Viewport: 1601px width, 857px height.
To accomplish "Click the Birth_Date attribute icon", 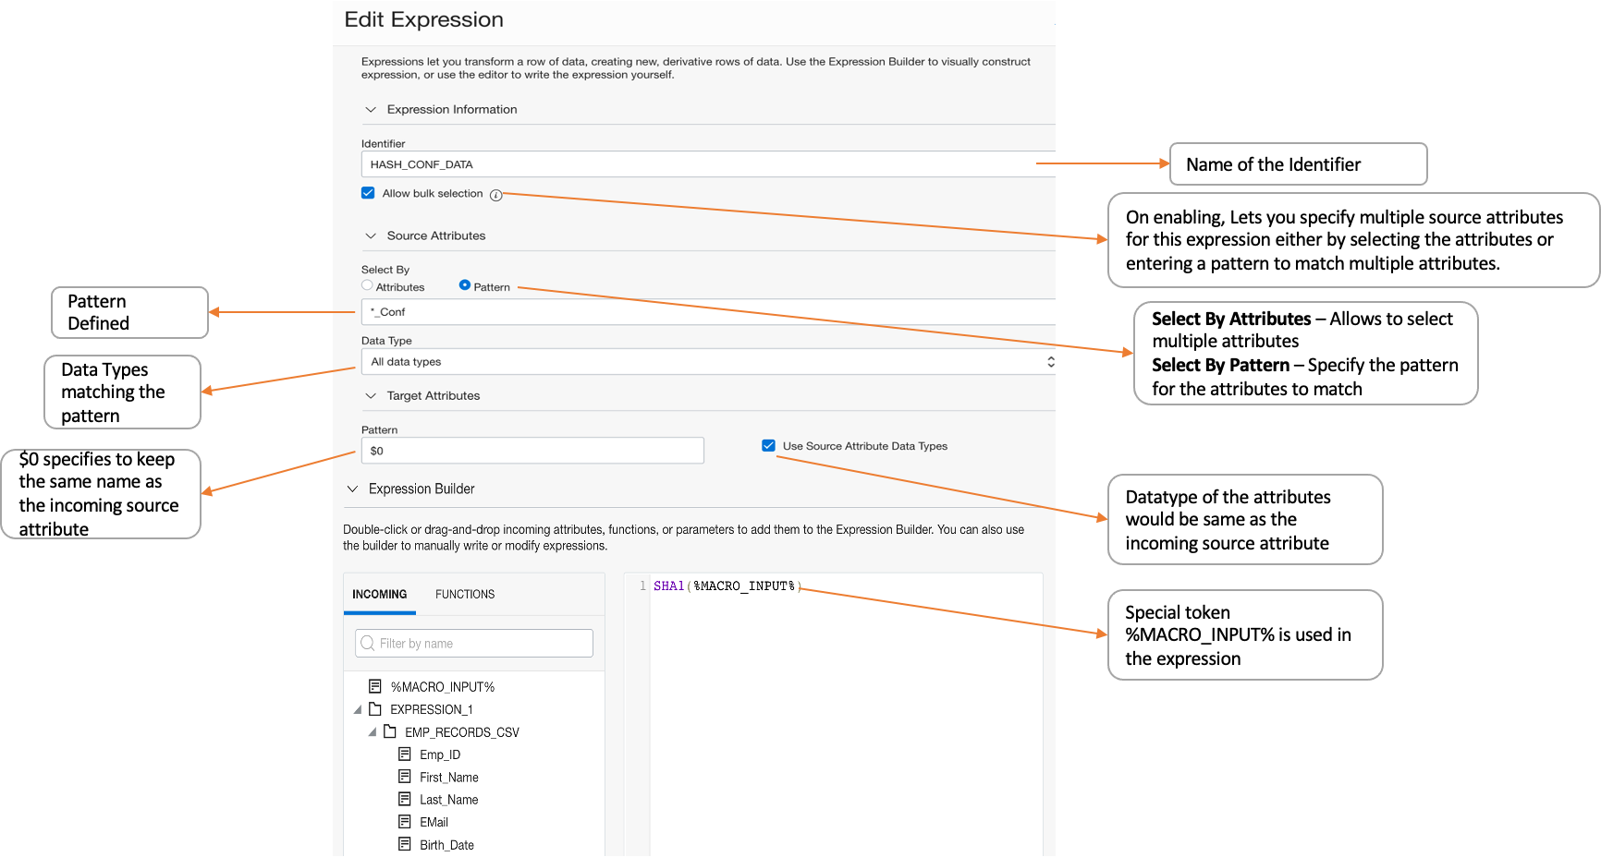I will point(405,844).
